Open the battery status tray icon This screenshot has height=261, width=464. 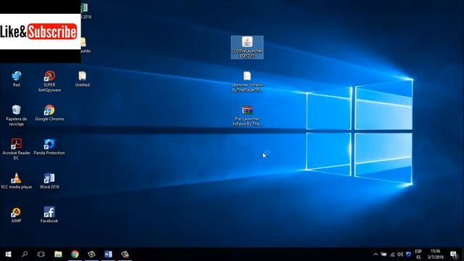384,254
